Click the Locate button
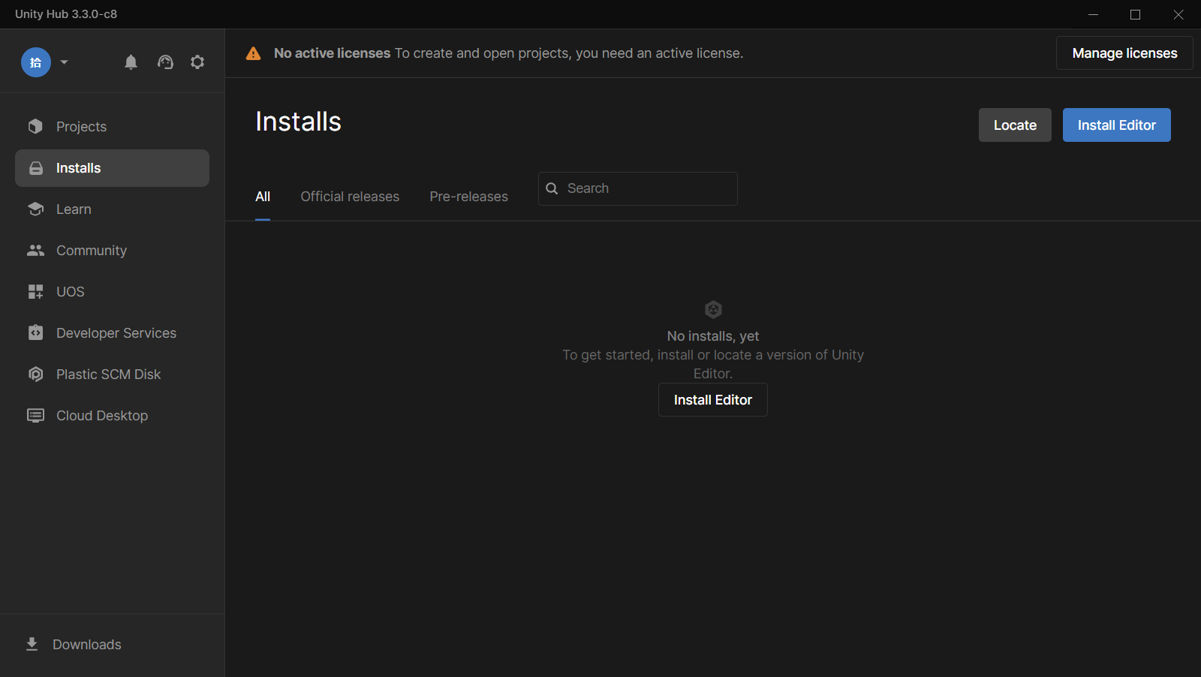Viewport: 1201px width, 677px height. 1015,125
